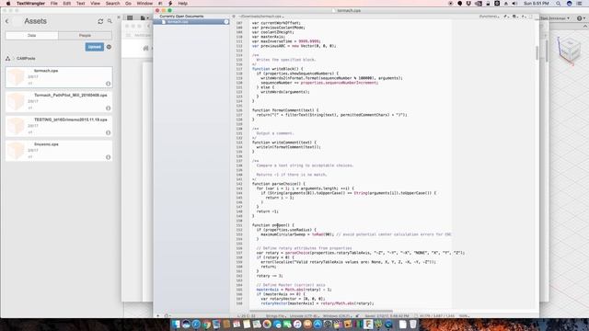The image size is (589, 331).
Task: Open the Go menu
Action: tap(128, 4)
